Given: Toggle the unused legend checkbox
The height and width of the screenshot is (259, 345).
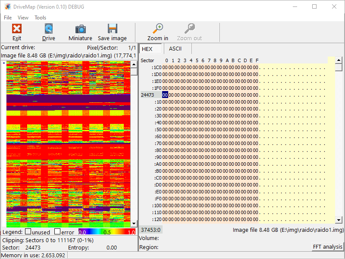Looking at the screenshot, I should [x=28, y=232].
